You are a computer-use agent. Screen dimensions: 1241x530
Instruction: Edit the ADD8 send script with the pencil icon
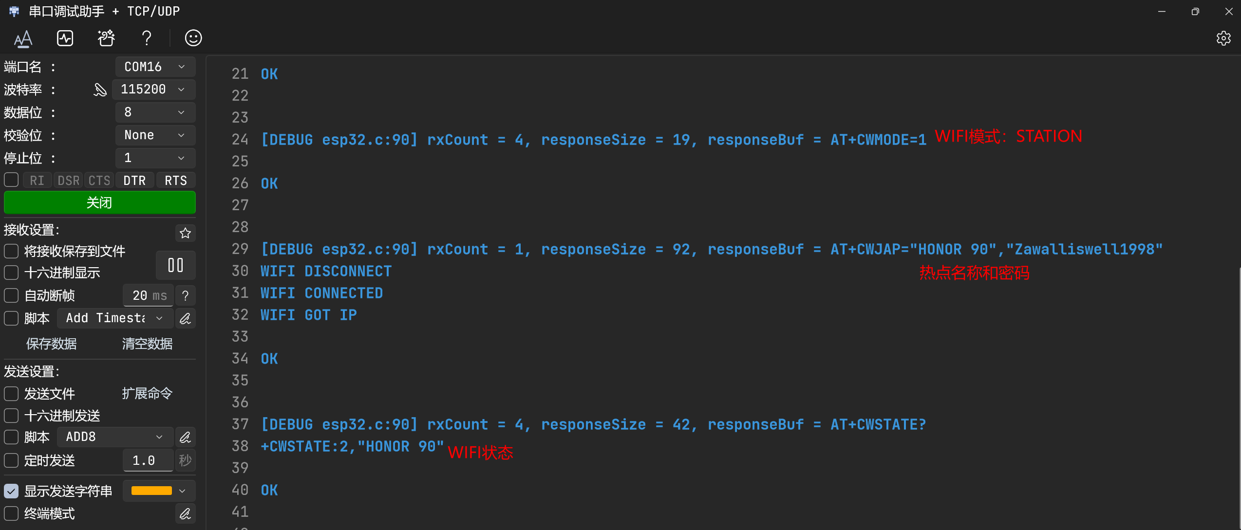click(185, 437)
